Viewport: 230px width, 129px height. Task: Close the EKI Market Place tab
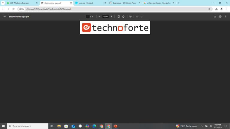tap(139, 3)
